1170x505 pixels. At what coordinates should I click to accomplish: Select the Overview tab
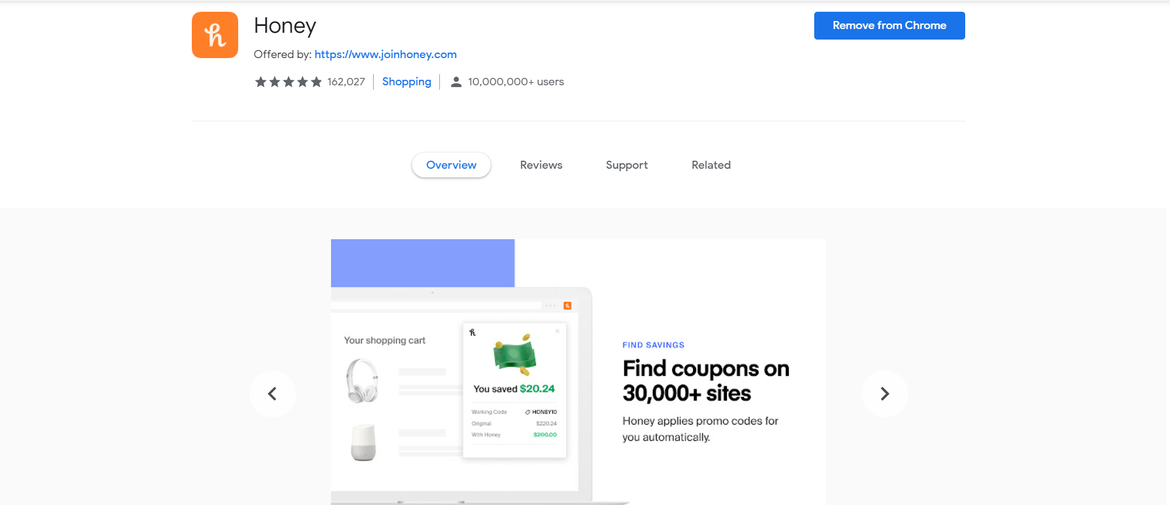pyautogui.click(x=451, y=165)
